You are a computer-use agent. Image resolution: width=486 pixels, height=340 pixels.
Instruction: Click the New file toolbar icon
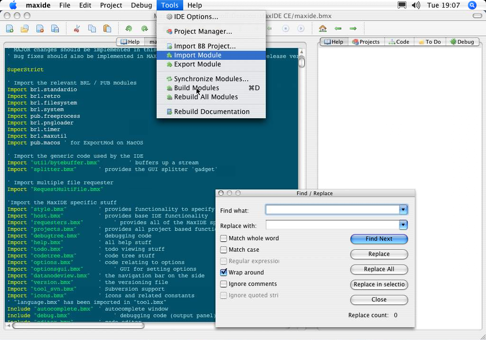click(9, 28)
